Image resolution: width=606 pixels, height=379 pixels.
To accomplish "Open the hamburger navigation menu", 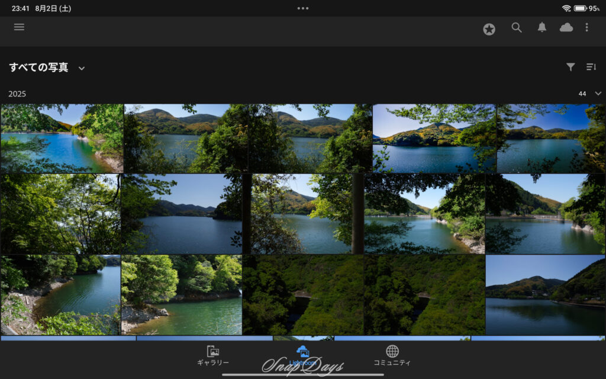I will tap(19, 27).
